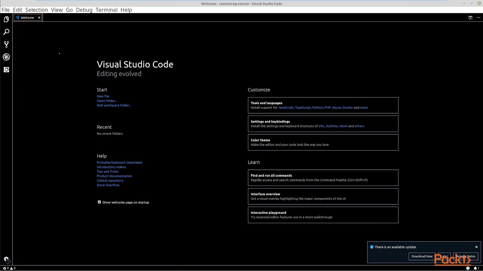Image resolution: width=483 pixels, height=271 pixels.
Task: Open the File menu
Action: (x=6, y=10)
